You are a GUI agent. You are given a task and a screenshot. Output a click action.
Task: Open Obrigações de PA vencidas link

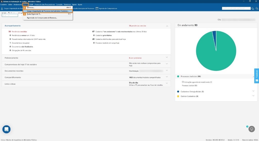20,50
